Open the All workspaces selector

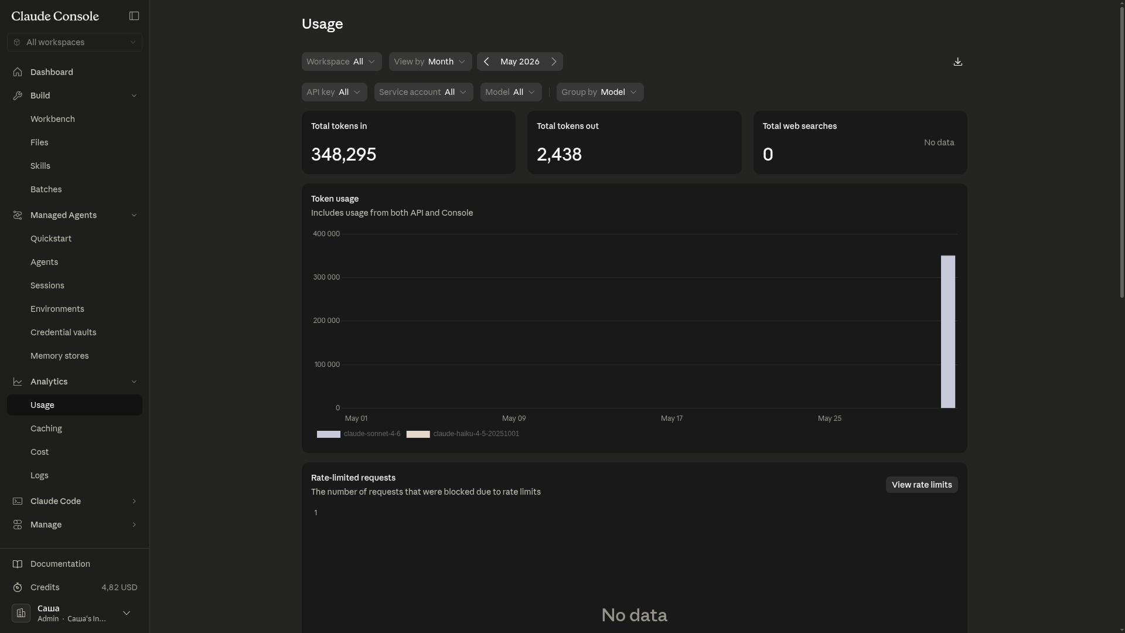[74, 42]
